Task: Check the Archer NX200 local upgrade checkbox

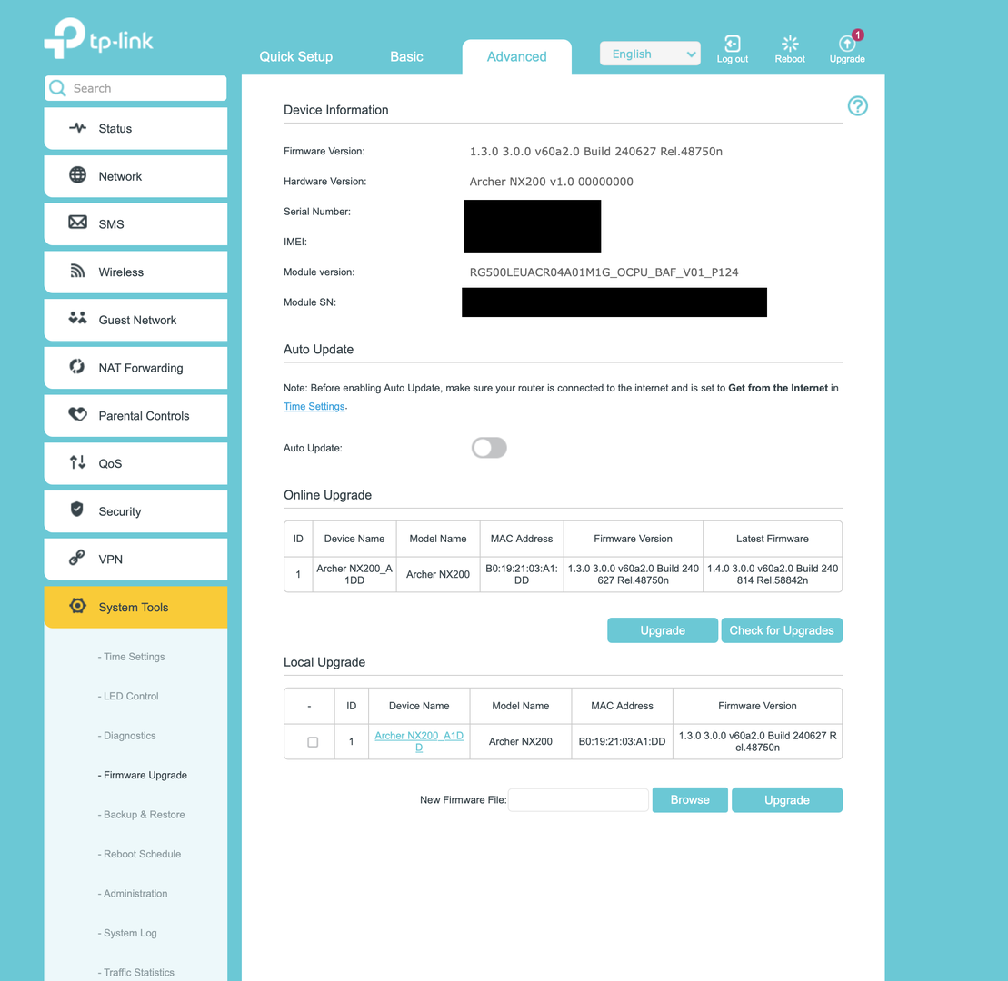Action: [313, 742]
